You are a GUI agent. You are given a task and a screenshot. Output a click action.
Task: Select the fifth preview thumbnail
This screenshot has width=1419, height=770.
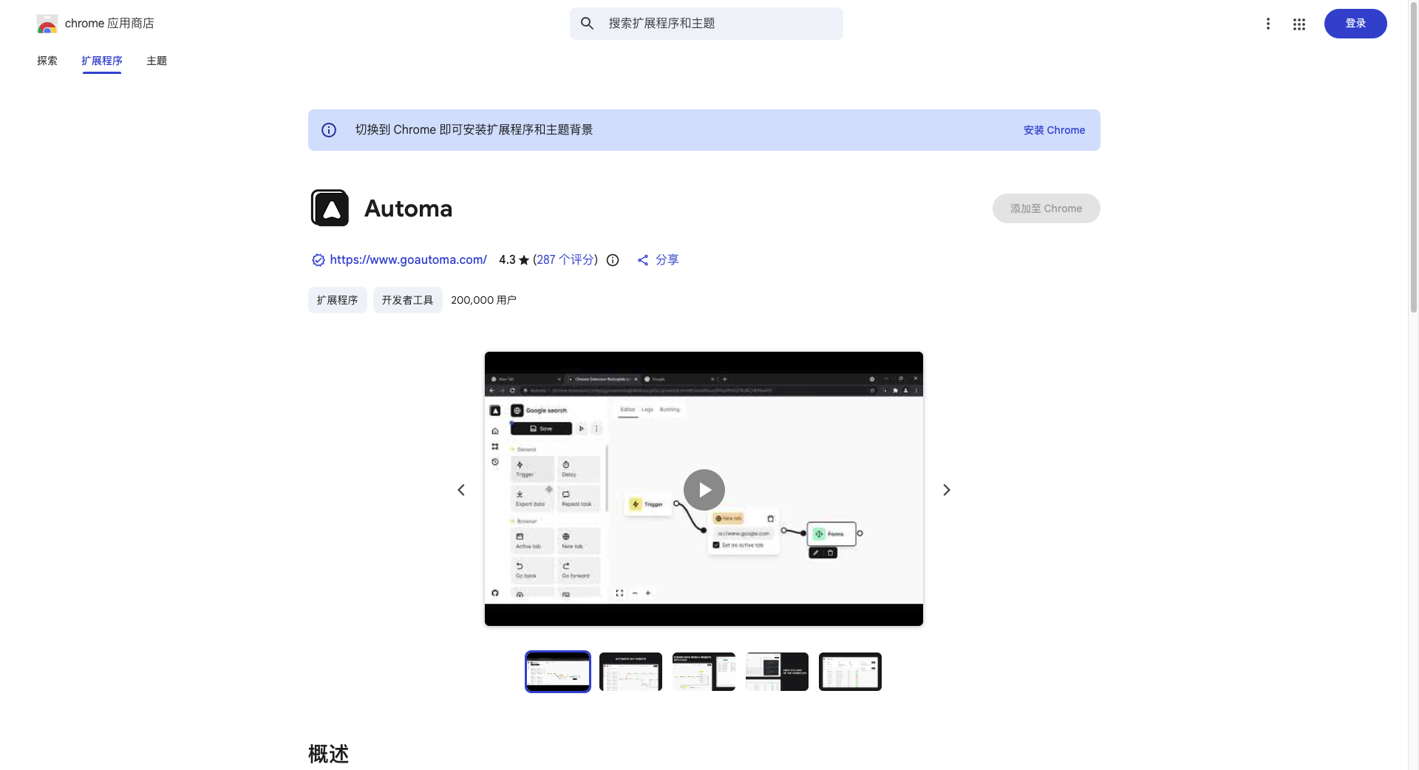click(x=850, y=672)
